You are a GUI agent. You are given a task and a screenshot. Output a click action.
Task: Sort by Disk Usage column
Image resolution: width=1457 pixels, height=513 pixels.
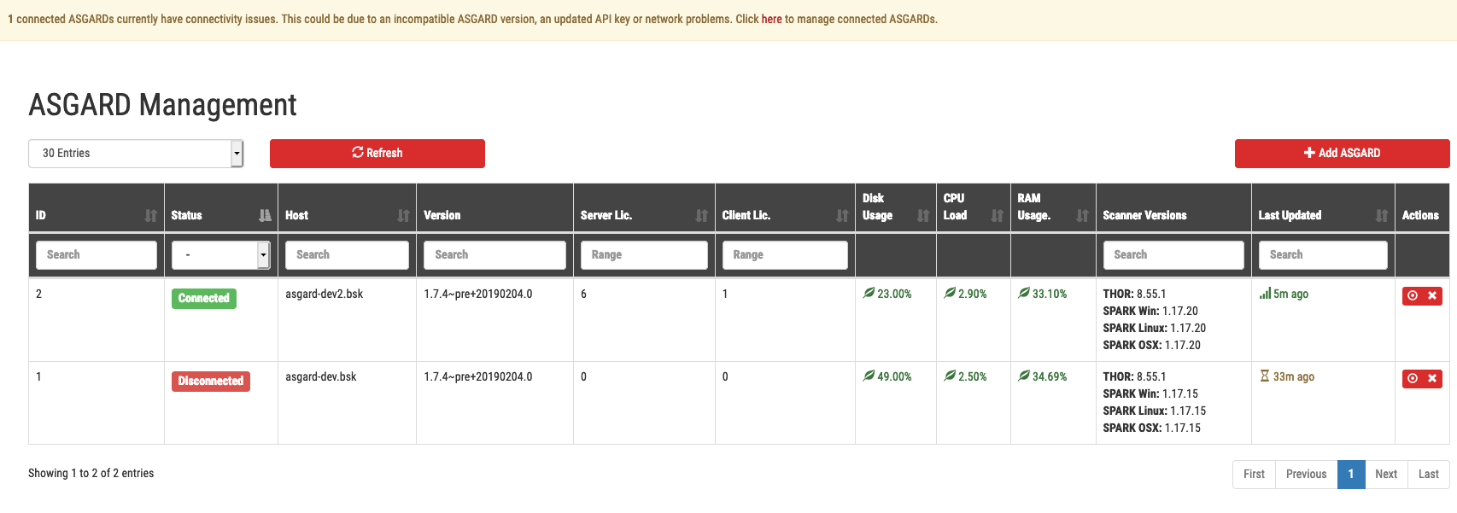pos(922,215)
